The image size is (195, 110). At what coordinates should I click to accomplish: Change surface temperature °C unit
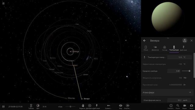click(184, 57)
